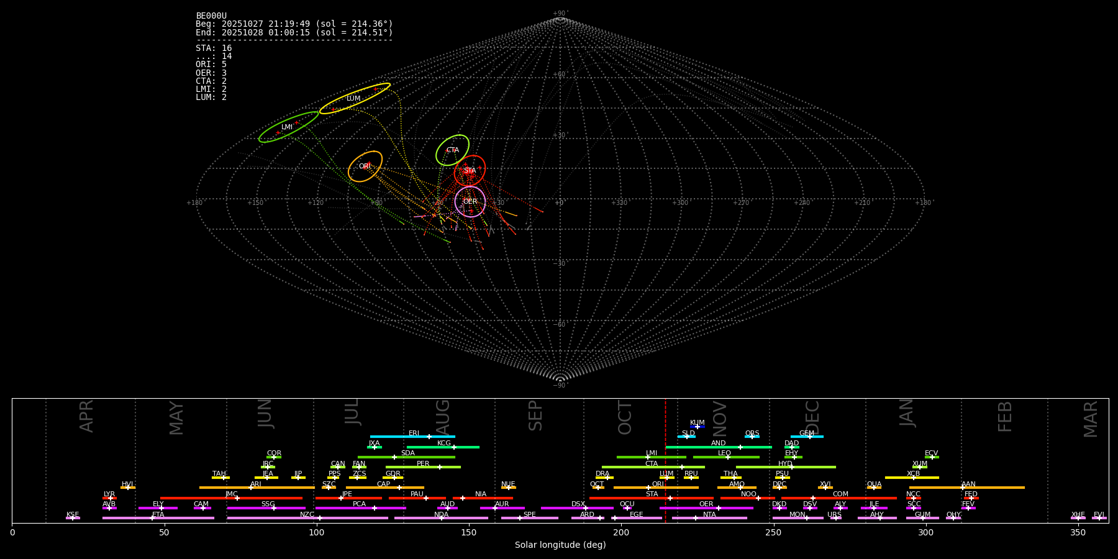Image resolution: width=1118 pixels, height=559 pixels.
Task: Click the CTA radiant circle
Action: pos(452,150)
